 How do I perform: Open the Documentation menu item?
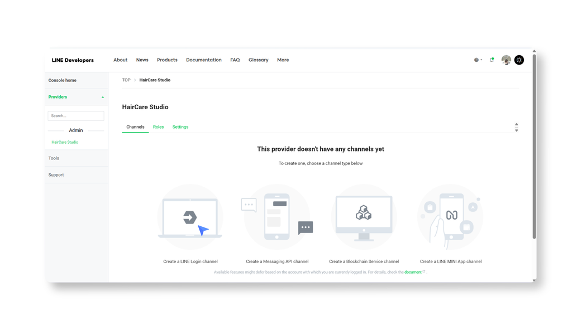click(203, 60)
